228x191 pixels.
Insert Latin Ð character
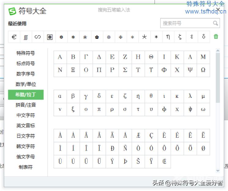point(112,148)
